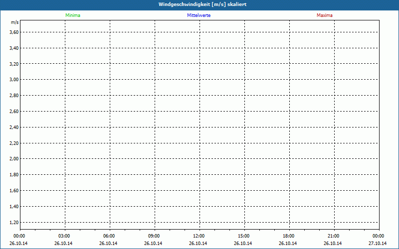Click the 21:00 time axis label
The image size is (399, 249).
[x=334, y=236]
